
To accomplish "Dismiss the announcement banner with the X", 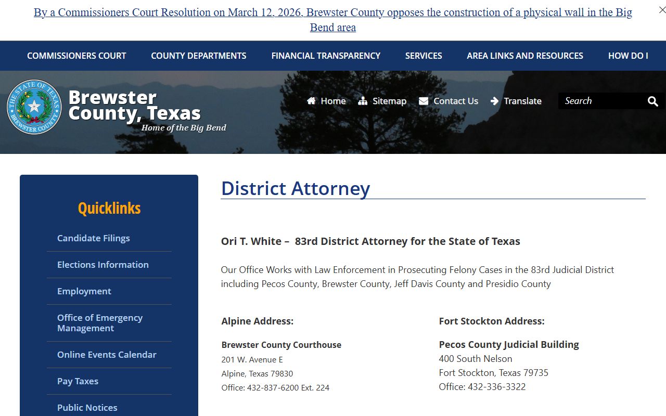I will click(x=662, y=9).
